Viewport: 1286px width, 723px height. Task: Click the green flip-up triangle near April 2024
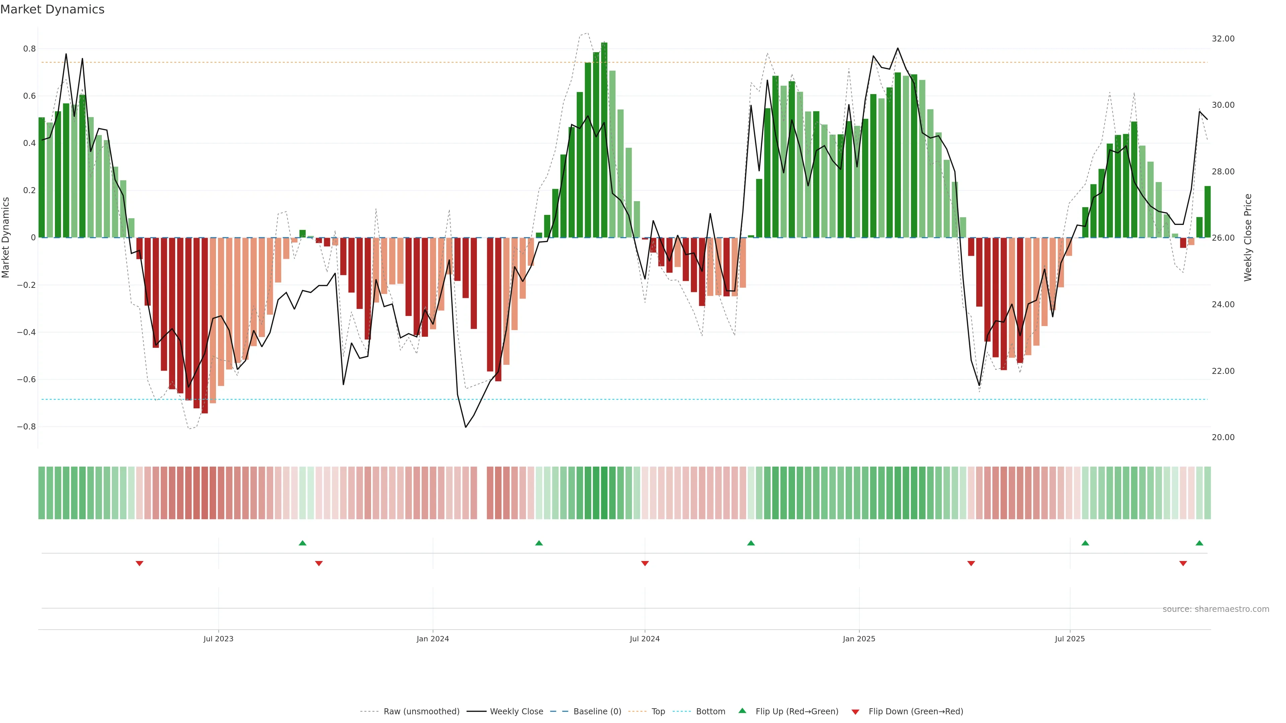(x=539, y=543)
